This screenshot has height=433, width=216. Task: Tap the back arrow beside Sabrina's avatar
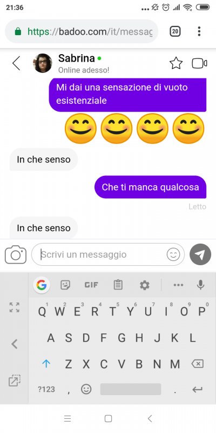point(16,63)
